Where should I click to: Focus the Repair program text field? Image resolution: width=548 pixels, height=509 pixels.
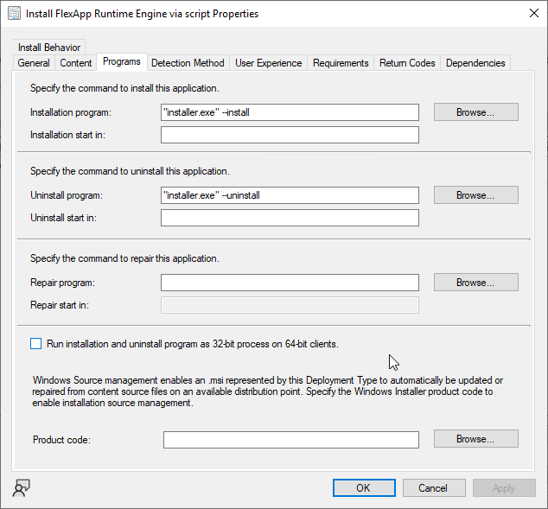(x=290, y=283)
